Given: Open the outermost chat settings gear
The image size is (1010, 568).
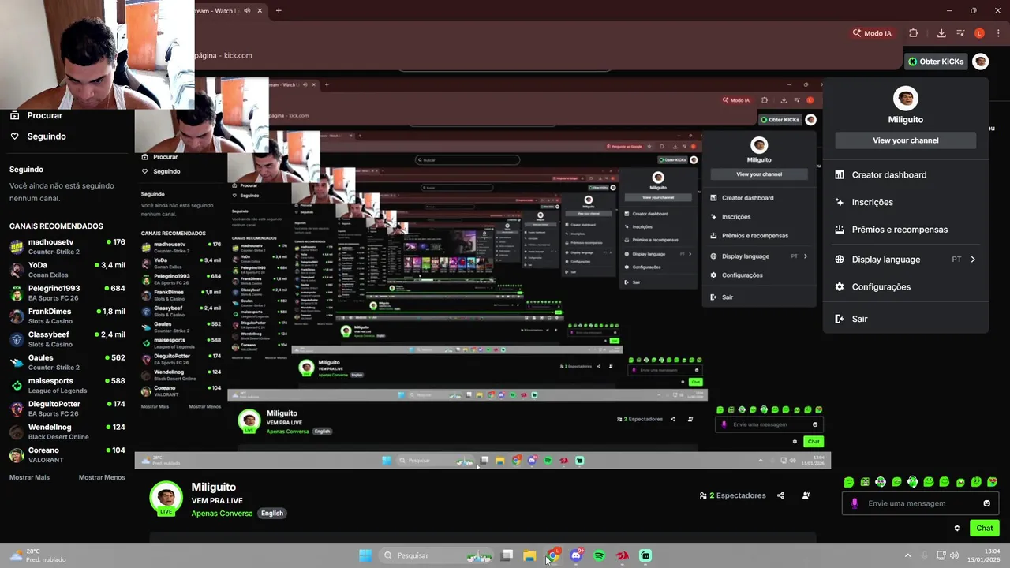Looking at the screenshot, I should (957, 529).
